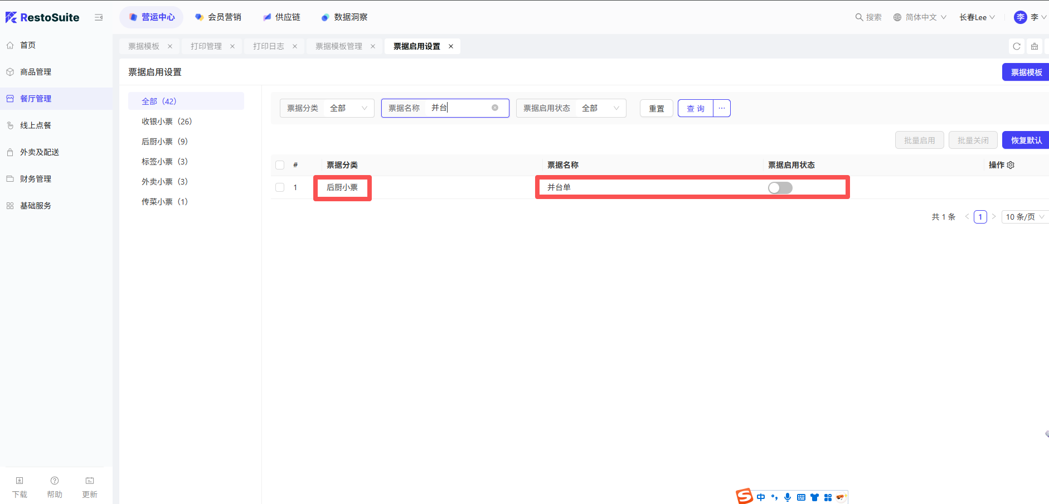Screen dimensions: 1049x504
Task: Clear the 票据名称 search field
Action: click(495, 108)
